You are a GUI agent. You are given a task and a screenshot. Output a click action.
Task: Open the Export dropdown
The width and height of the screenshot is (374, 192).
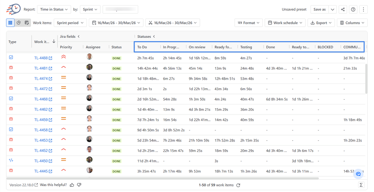pos(321,22)
